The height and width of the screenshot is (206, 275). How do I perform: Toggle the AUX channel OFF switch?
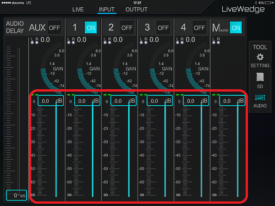coord(55,27)
